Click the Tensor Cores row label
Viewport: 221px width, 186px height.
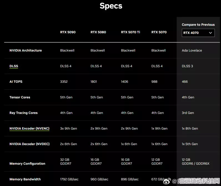[x=20, y=97]
